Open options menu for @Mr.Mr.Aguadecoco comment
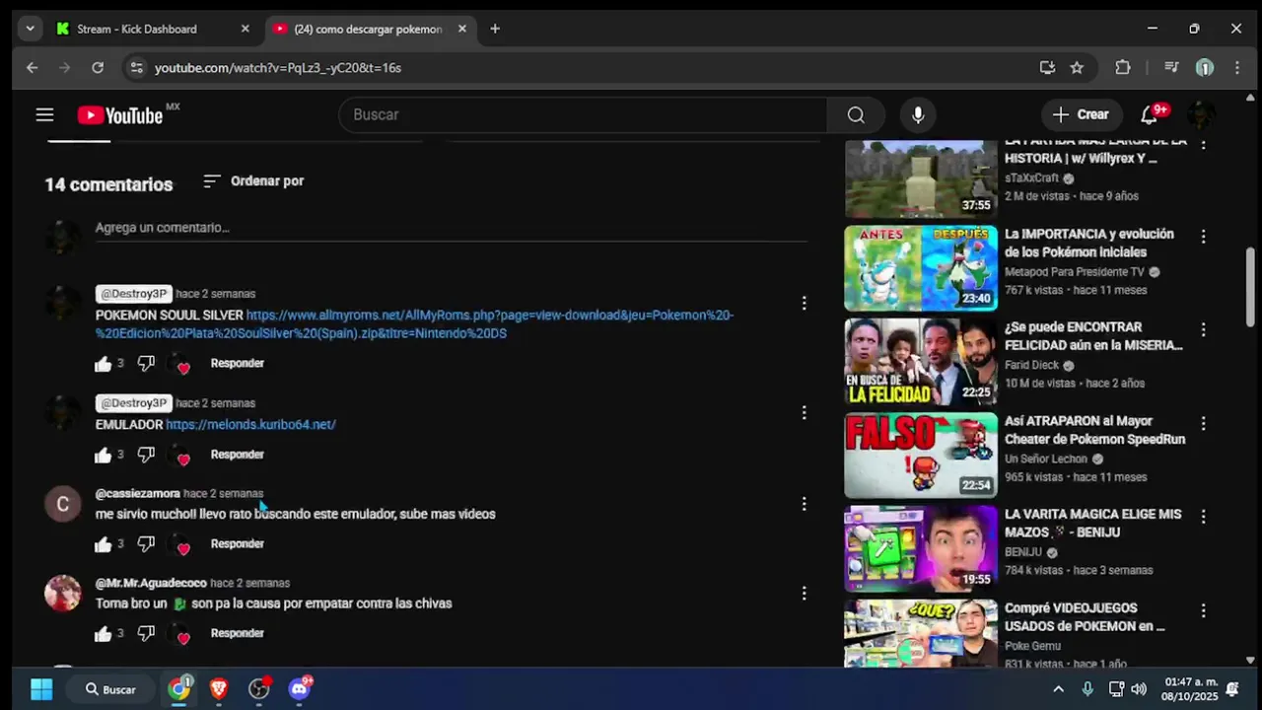The image size is (1262, 710). (804, 593)
